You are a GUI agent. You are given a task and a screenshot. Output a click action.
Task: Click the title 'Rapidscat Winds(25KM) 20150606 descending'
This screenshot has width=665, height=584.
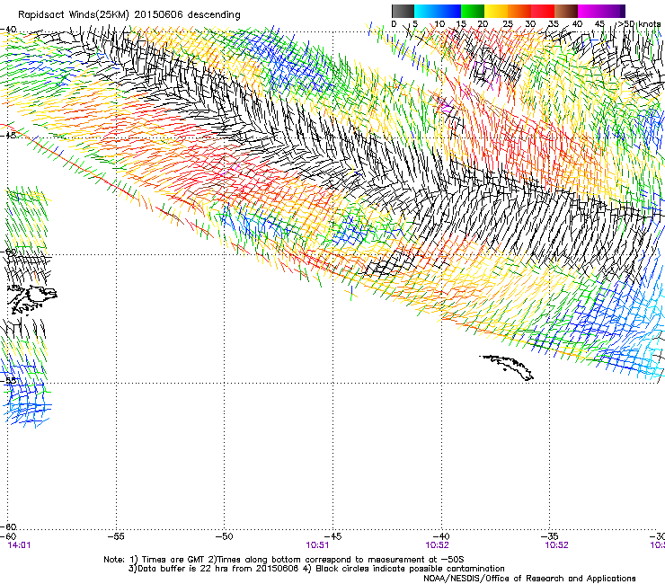pos(129,15)
